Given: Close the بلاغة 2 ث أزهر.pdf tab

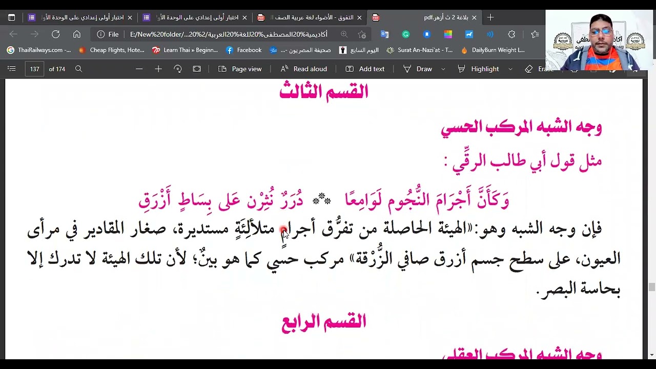Looking at the screenshot, I should point(474,17).
